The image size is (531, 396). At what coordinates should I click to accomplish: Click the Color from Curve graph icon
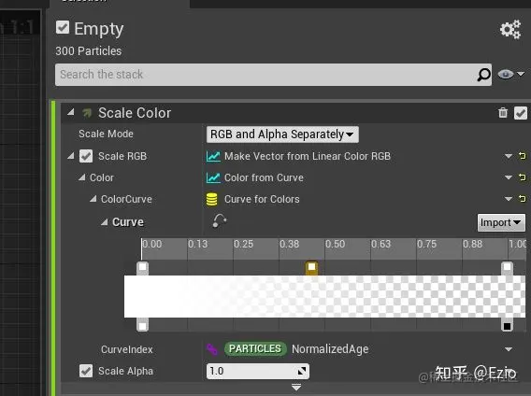point(213,177)
